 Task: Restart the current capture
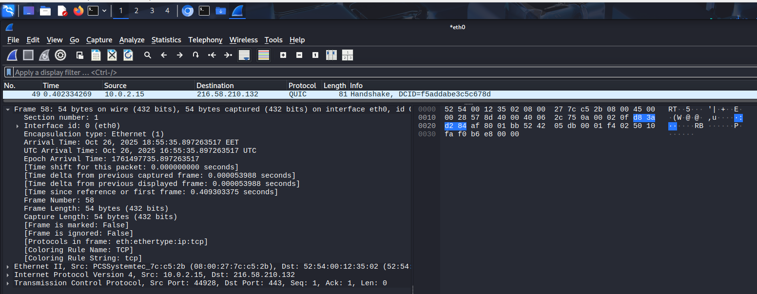[x=44, y=55]
